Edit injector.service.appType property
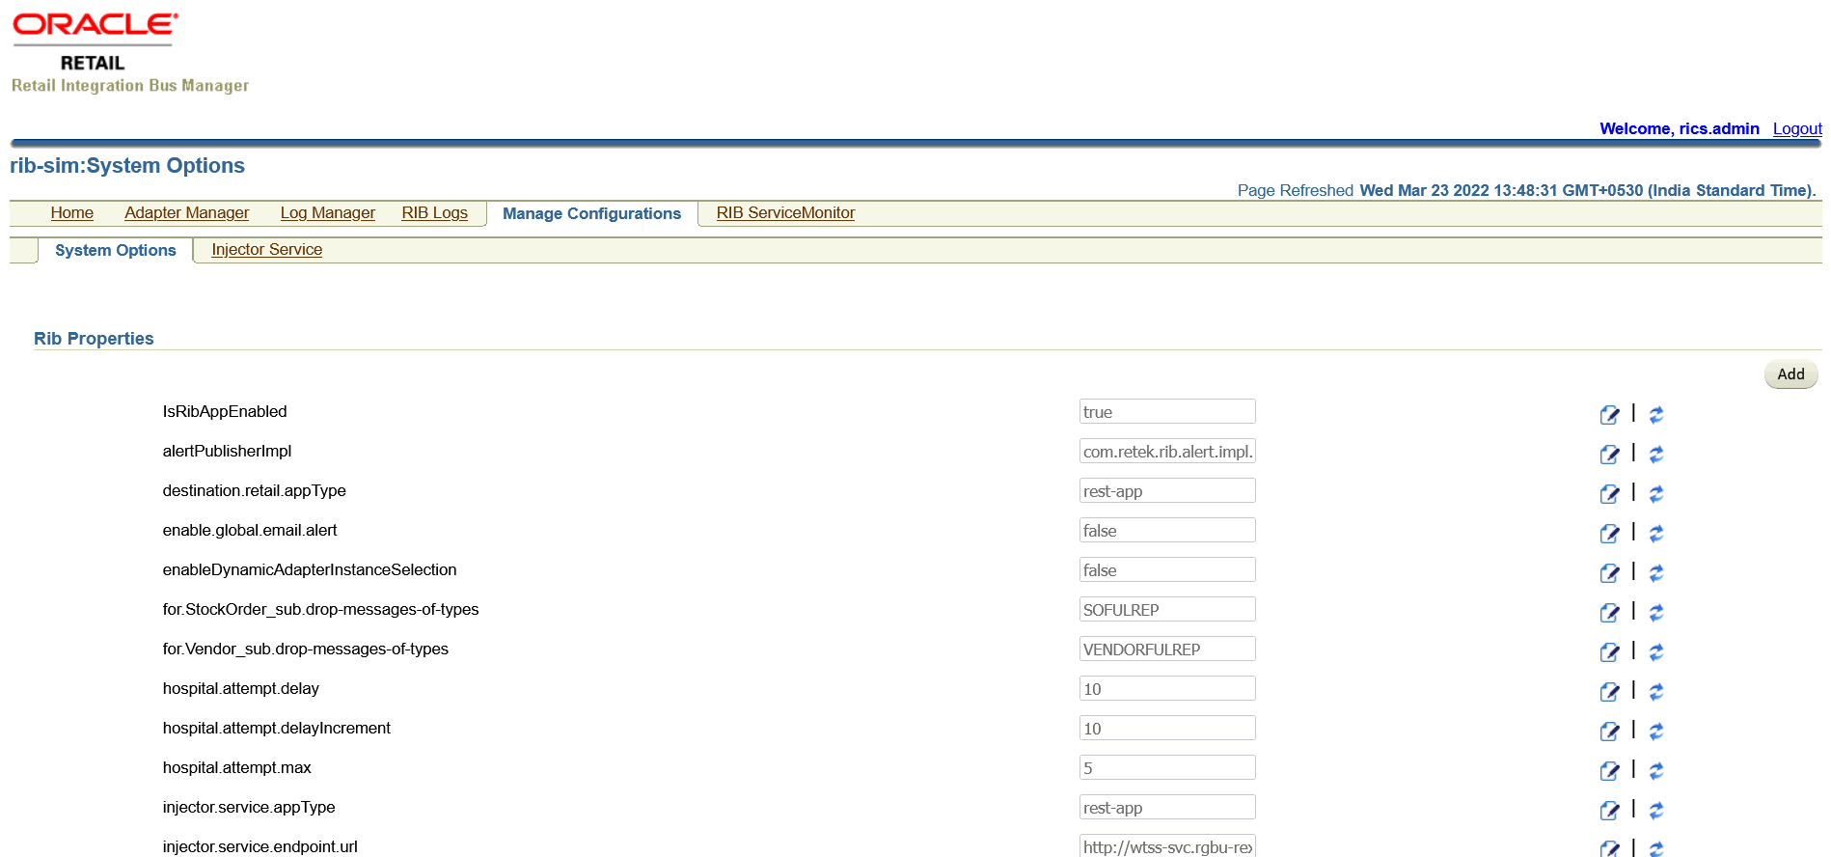 pos(1609,811)
